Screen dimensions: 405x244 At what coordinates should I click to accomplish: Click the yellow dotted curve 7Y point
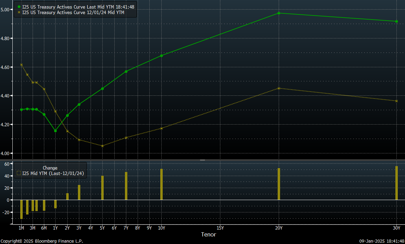(126, 138)
